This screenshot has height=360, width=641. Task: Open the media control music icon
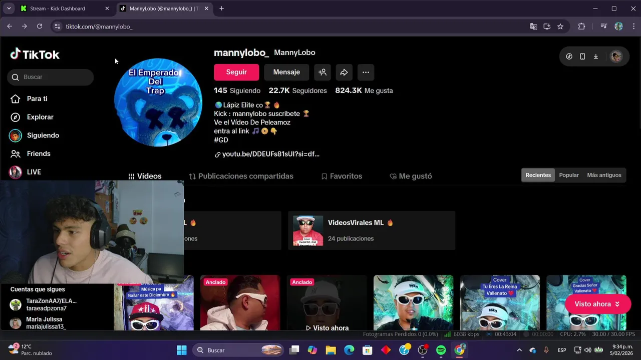pyautogui.click(x=603, y=26)
